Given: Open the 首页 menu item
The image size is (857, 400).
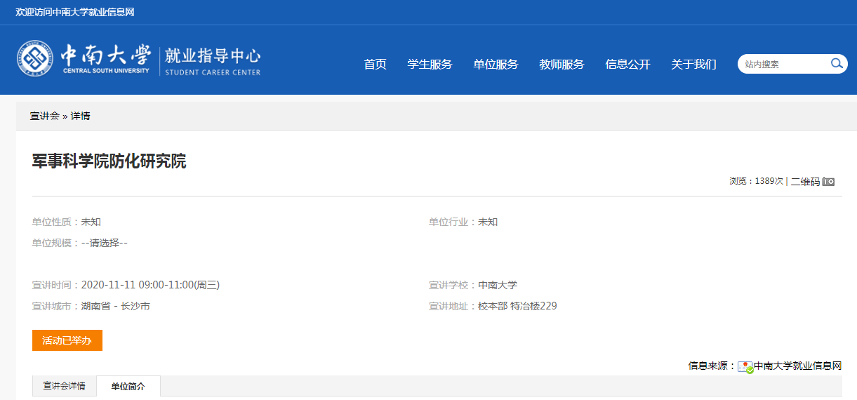Looking at the screenshot, I should click(x=375, y=65).
